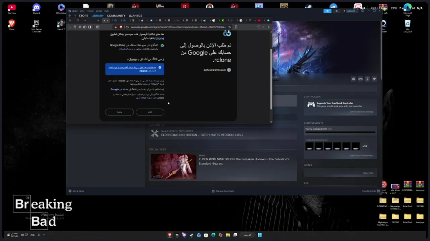Click the Cancel button on consent page
Screen dimensions: 430x241
(x=150, y=112)
